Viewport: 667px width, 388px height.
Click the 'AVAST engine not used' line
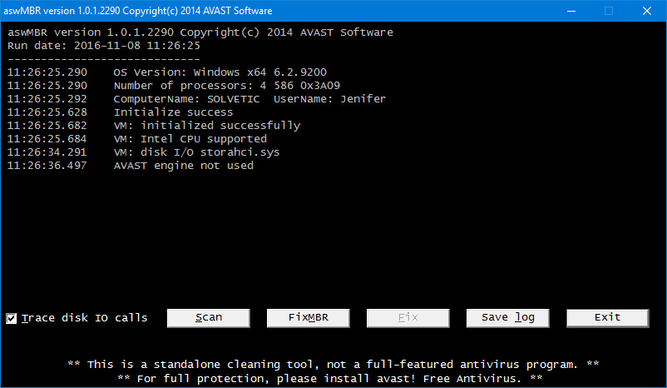point(183,166)
